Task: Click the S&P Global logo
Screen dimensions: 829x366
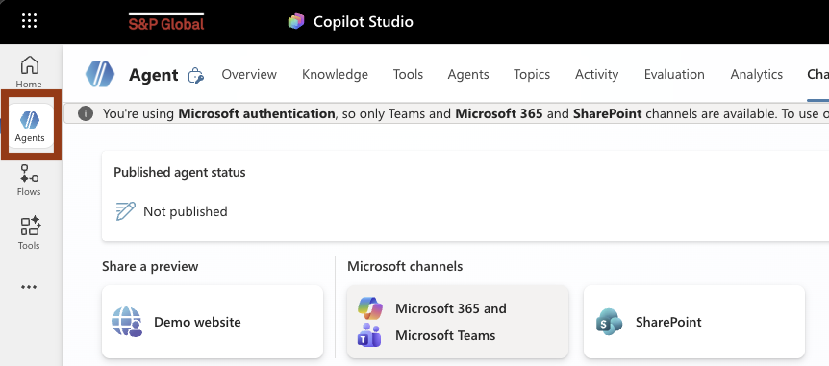Action: [x=166, y=22]
